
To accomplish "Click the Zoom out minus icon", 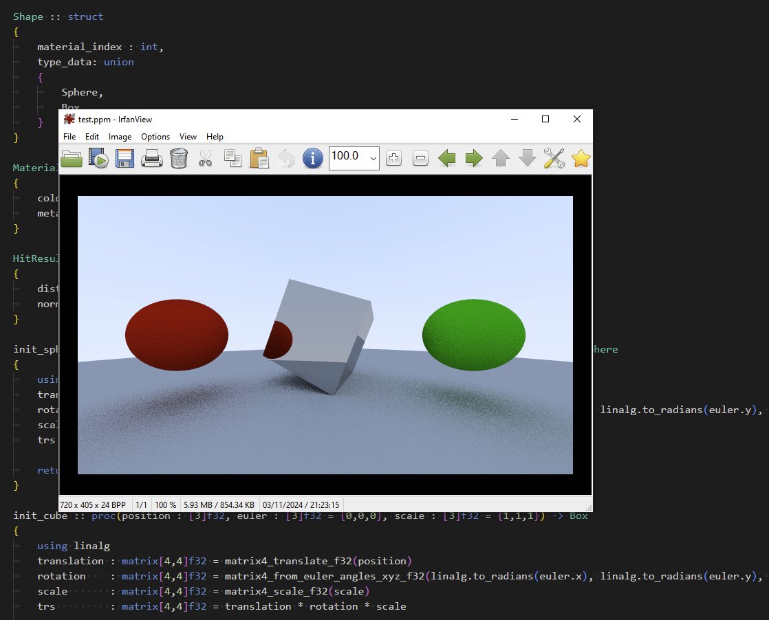I will coord(420,158).
